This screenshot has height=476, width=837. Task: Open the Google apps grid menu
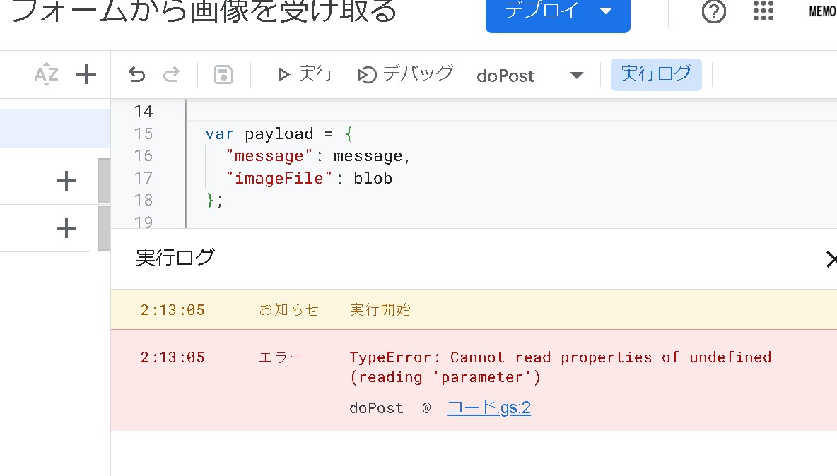tap(763, 12)
